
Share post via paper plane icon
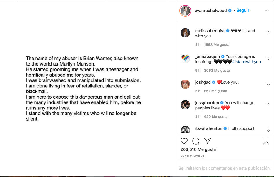click(x=208, y=141)
